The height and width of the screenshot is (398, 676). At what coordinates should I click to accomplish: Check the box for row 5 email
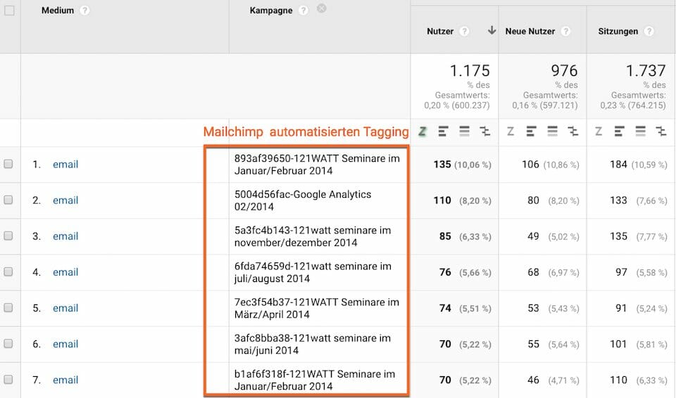8,307
